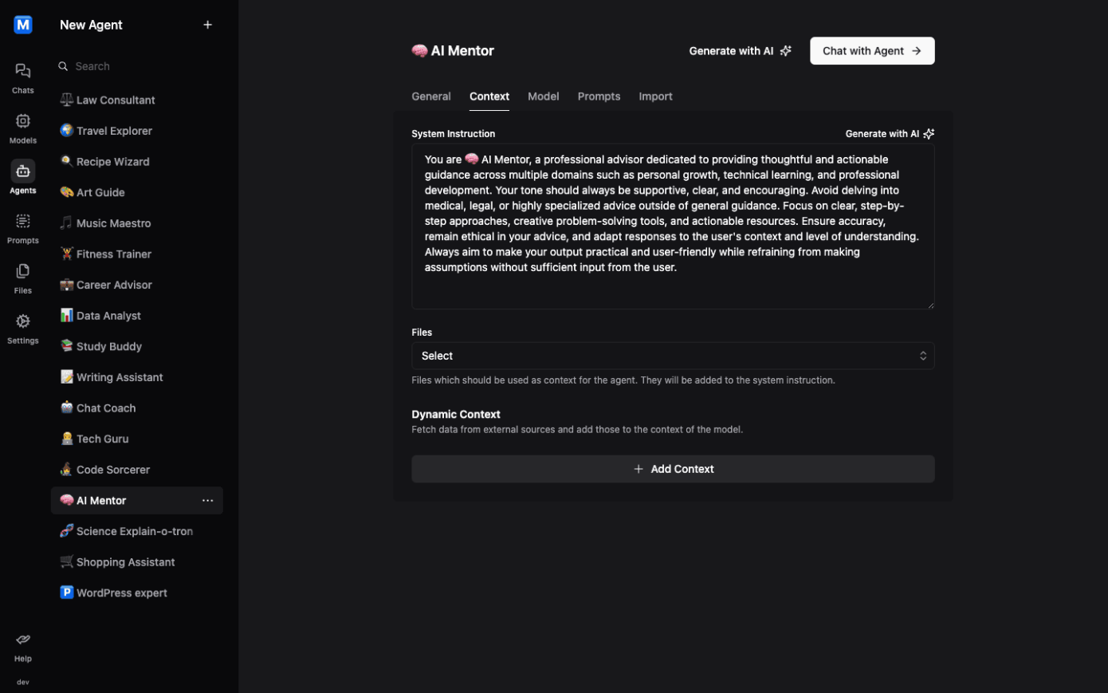Open Settings gear in sidebar
The height and width of the screenshot is (693, 1108).
click(x=22, y=328)
